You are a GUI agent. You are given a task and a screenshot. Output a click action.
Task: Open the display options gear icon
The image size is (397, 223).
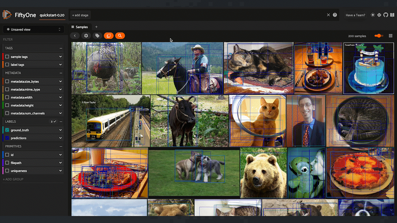86,36
